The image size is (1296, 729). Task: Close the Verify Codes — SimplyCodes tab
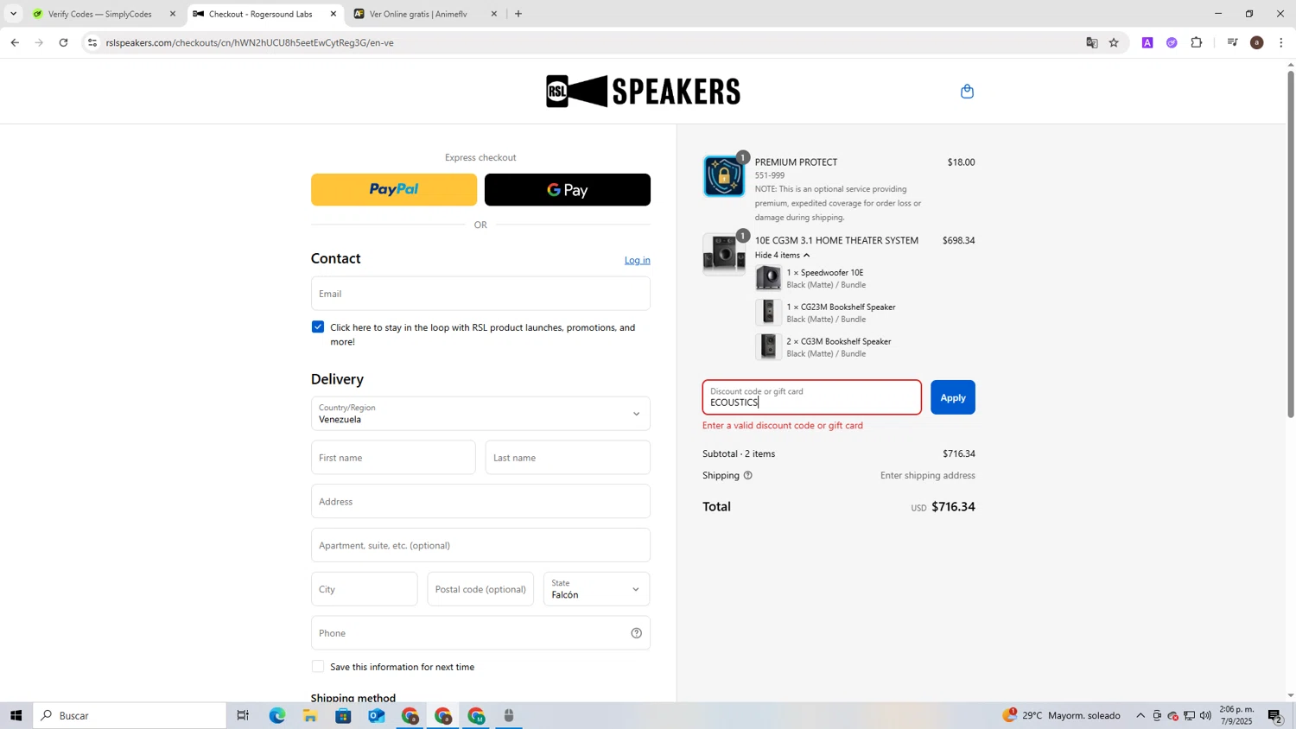173,14
